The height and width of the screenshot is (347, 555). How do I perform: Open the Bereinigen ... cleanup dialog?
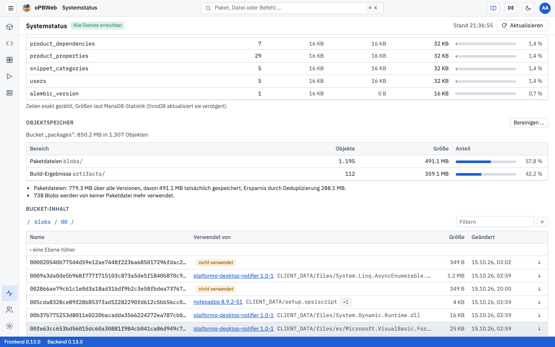pos(529,123)
